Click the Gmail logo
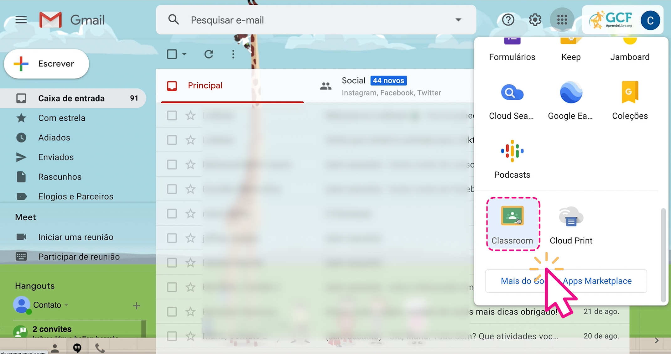Screen dimensions: 671x354 tap(72, 20)
